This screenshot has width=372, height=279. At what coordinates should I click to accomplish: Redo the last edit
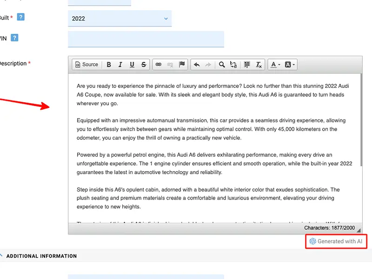[208, 65]
